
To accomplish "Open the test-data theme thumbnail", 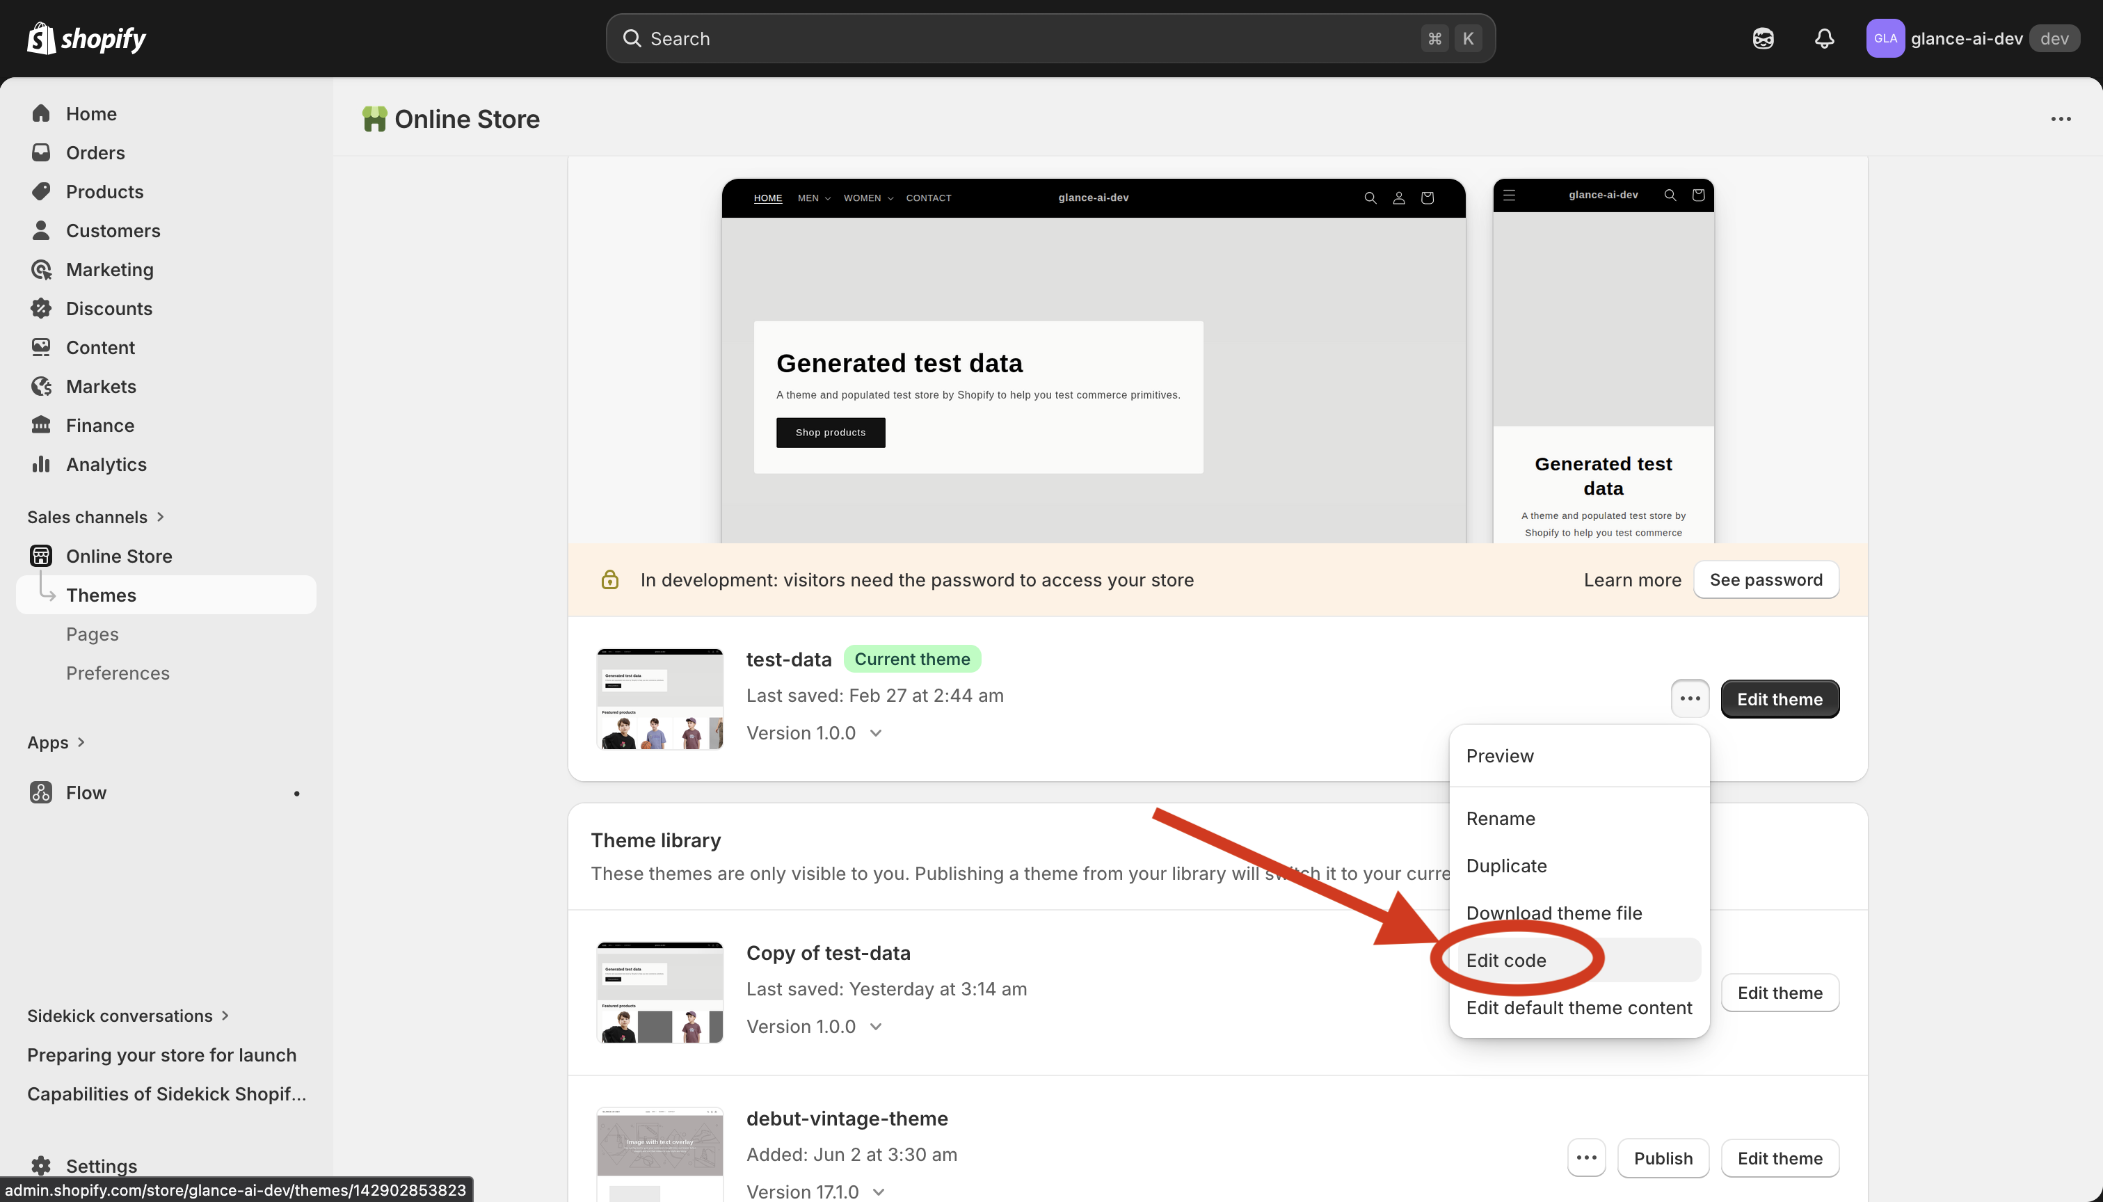I will tap(659, 698).
